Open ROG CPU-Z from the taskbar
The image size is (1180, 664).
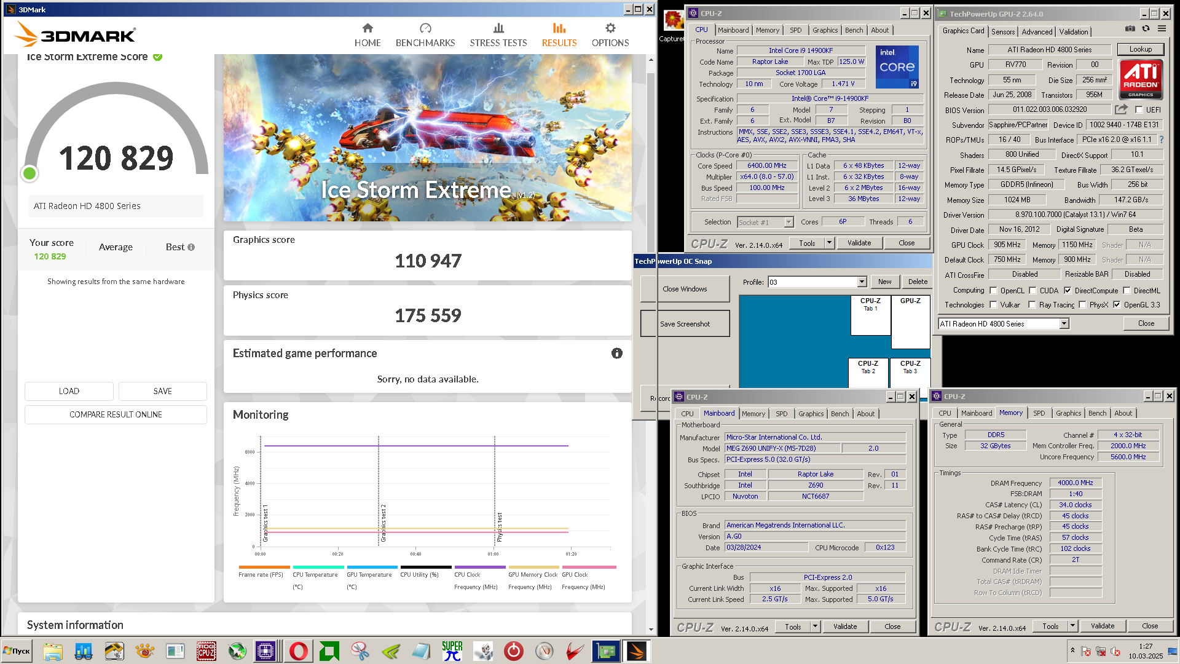tap(206, 651)
